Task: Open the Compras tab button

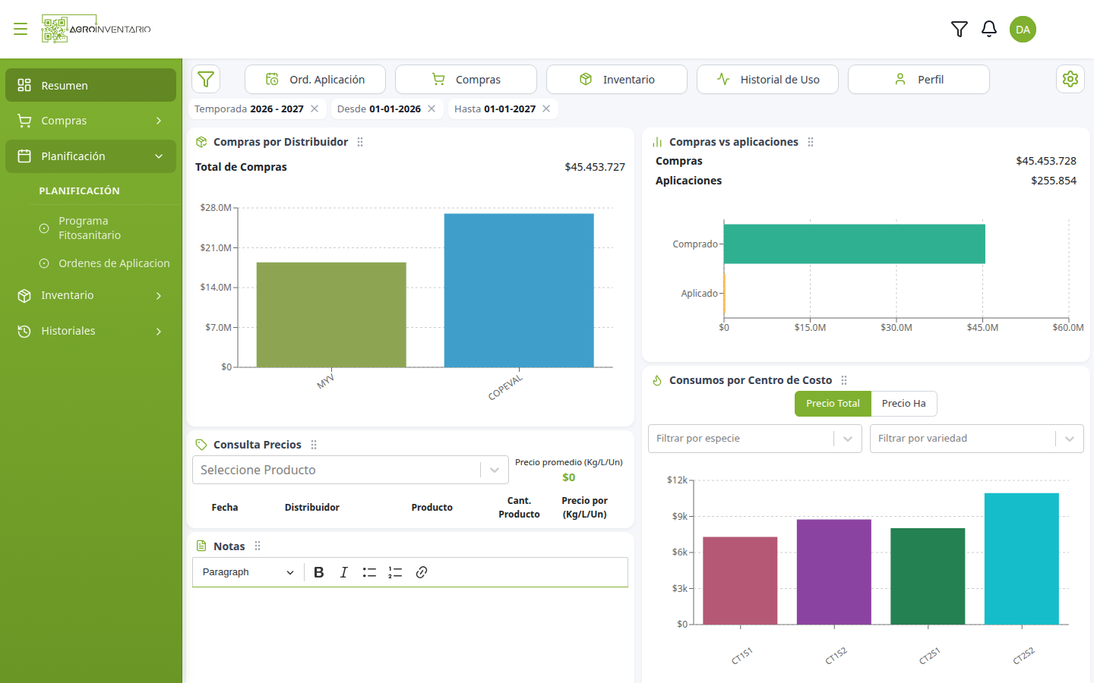Action: click(x=466, y=79)
